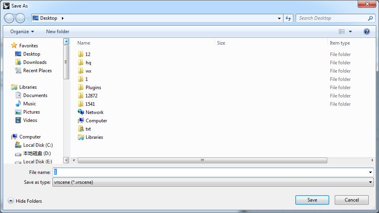
Task: Select Music library in sidebar
Action: pos(30,104)
